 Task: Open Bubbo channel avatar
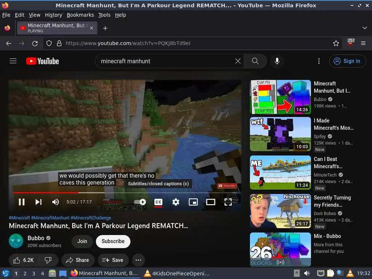tap(16, 241)
